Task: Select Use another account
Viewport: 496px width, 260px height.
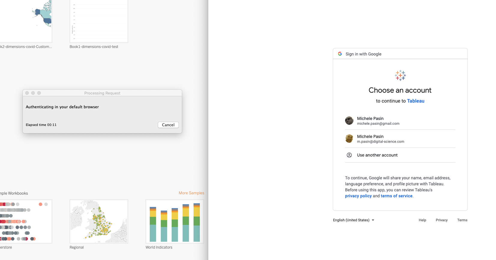Action: 400,155
